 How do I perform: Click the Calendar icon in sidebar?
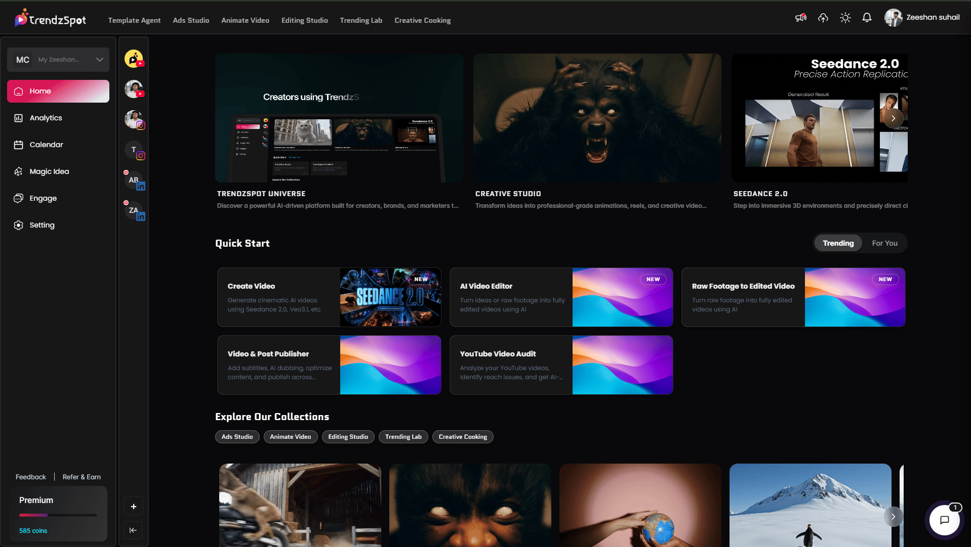[18, 145]
